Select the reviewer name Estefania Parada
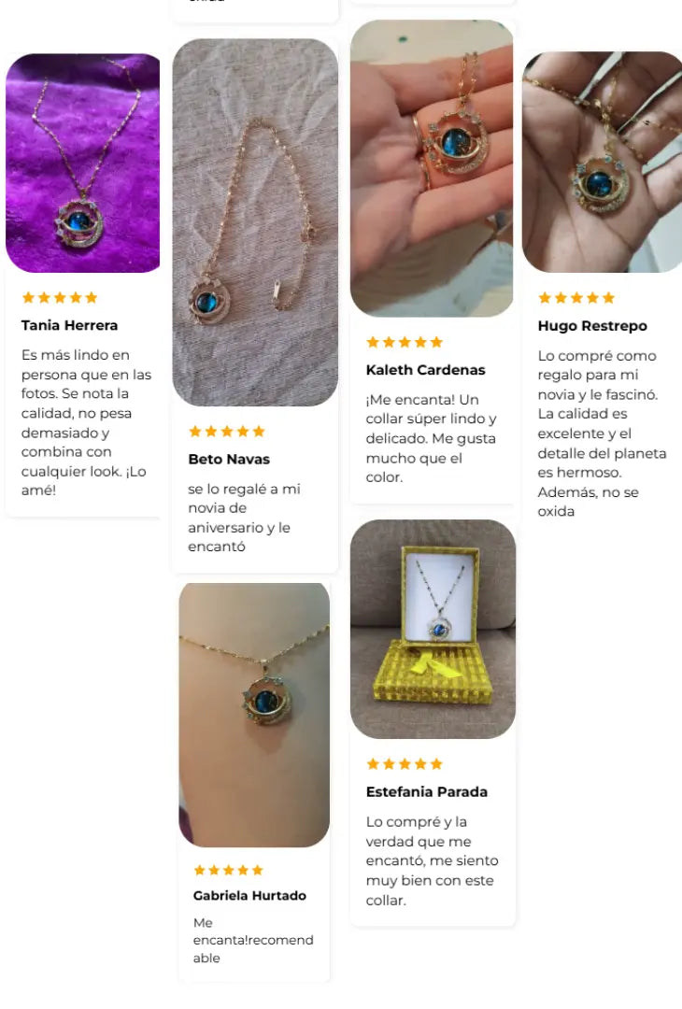Image resolution: width=682 pixels, height=1009 pixels. [x=427, y=791]
